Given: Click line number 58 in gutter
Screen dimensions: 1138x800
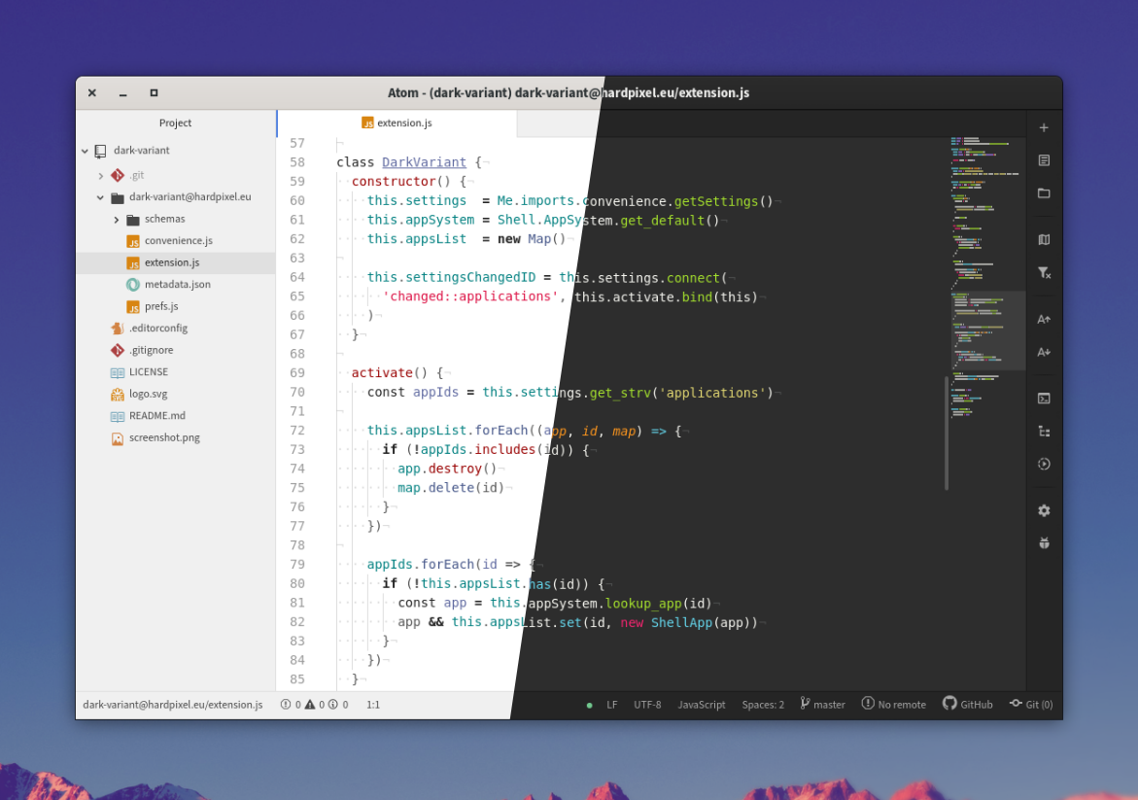Looking at the screenshot, I should 296,162.
